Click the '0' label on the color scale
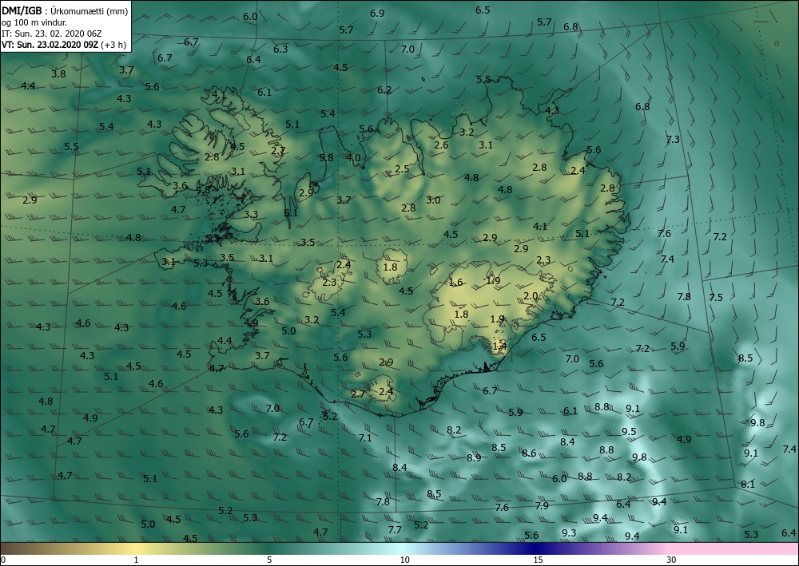799x566 pixels. [x=3, y=560]
